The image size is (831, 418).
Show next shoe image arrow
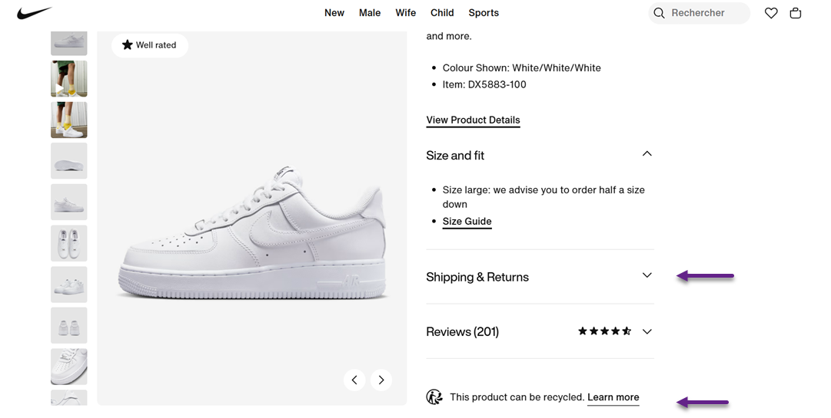click(381, 380)
